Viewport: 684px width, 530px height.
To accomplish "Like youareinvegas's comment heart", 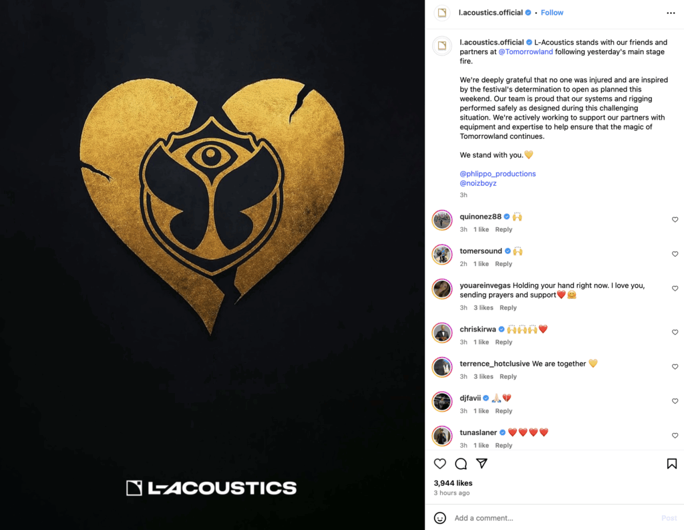I will [675, 289].
